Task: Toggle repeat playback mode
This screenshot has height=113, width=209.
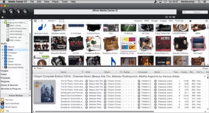Action: click(167, 17)
